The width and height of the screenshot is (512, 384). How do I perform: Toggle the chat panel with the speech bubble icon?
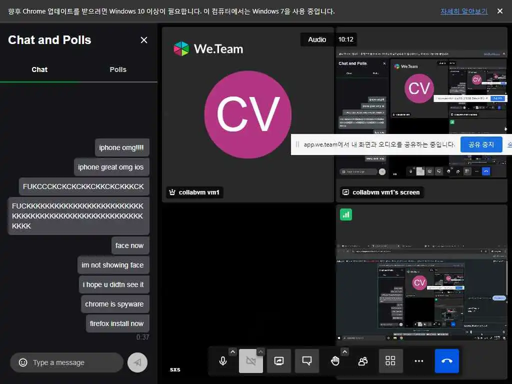point(307,361)
